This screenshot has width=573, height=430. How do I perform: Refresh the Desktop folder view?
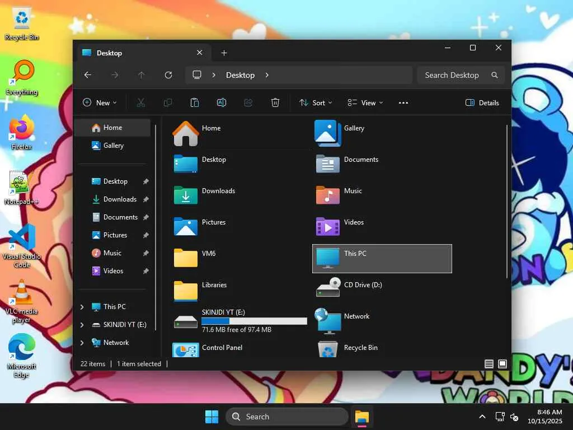[x=168, y=75]
